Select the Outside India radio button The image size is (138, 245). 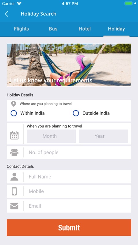[x=76, y=113]
